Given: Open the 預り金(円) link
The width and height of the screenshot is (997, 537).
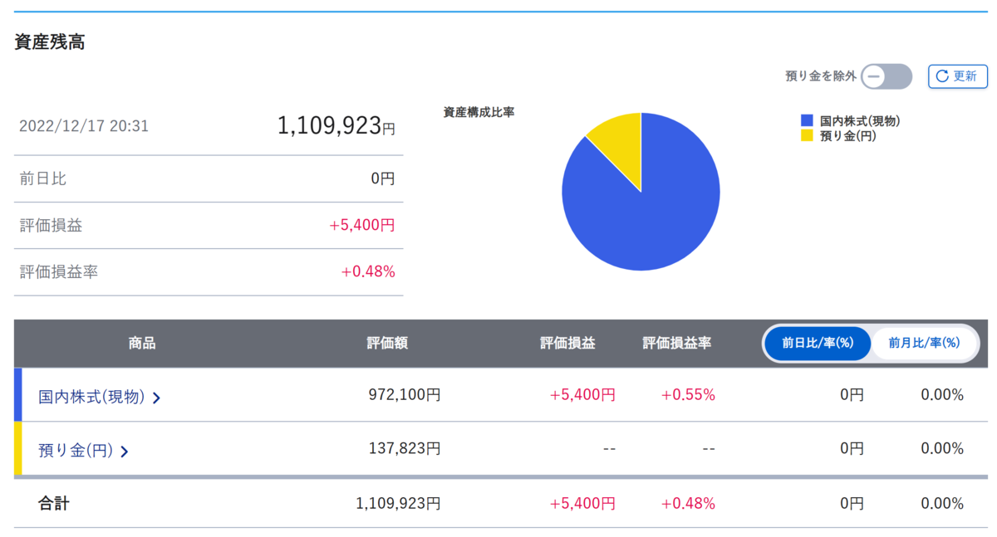Looking at the screenshot, I should (x=76, y=451).
